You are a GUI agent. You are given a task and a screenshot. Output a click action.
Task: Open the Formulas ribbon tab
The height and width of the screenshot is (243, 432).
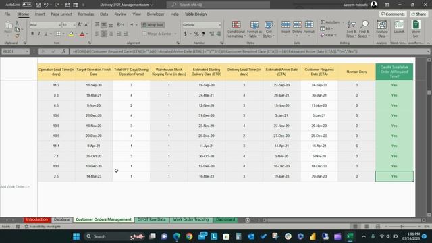point(86,13)
